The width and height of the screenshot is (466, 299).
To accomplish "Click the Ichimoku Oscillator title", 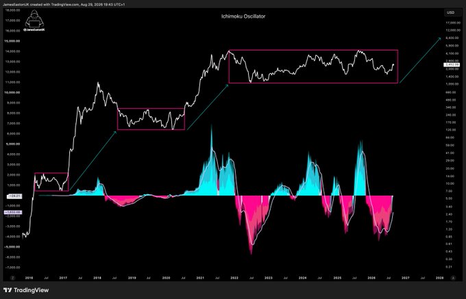I will [243, 16].
